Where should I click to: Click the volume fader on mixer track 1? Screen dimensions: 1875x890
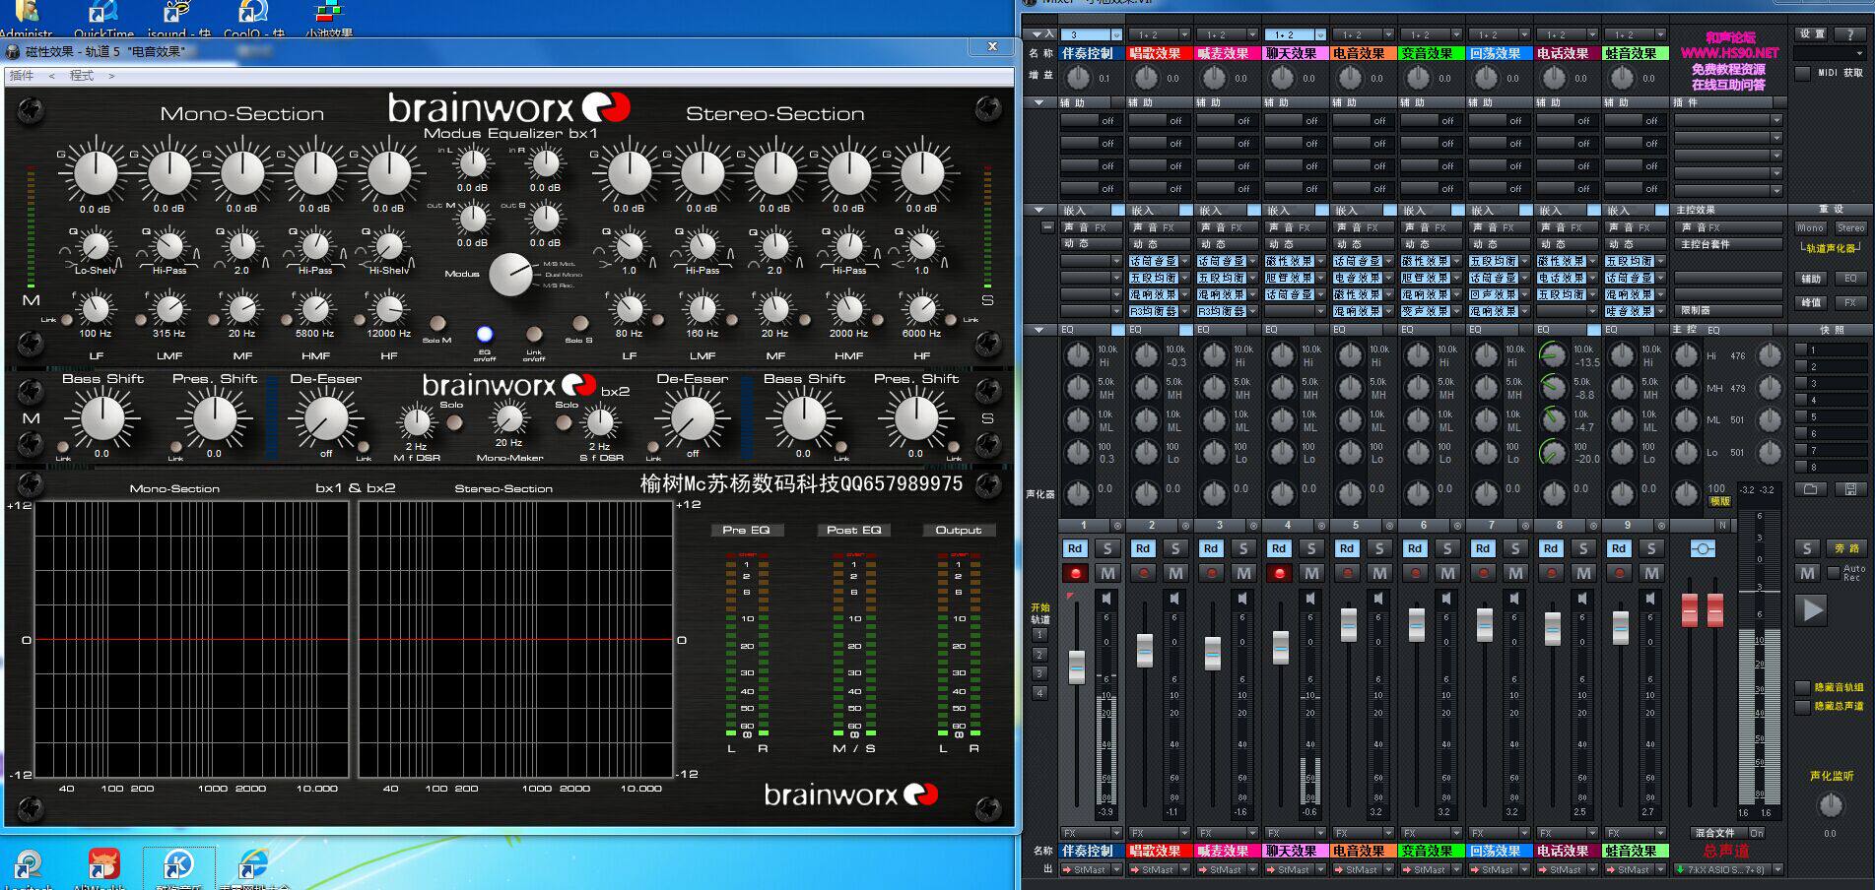[1077, 667]
